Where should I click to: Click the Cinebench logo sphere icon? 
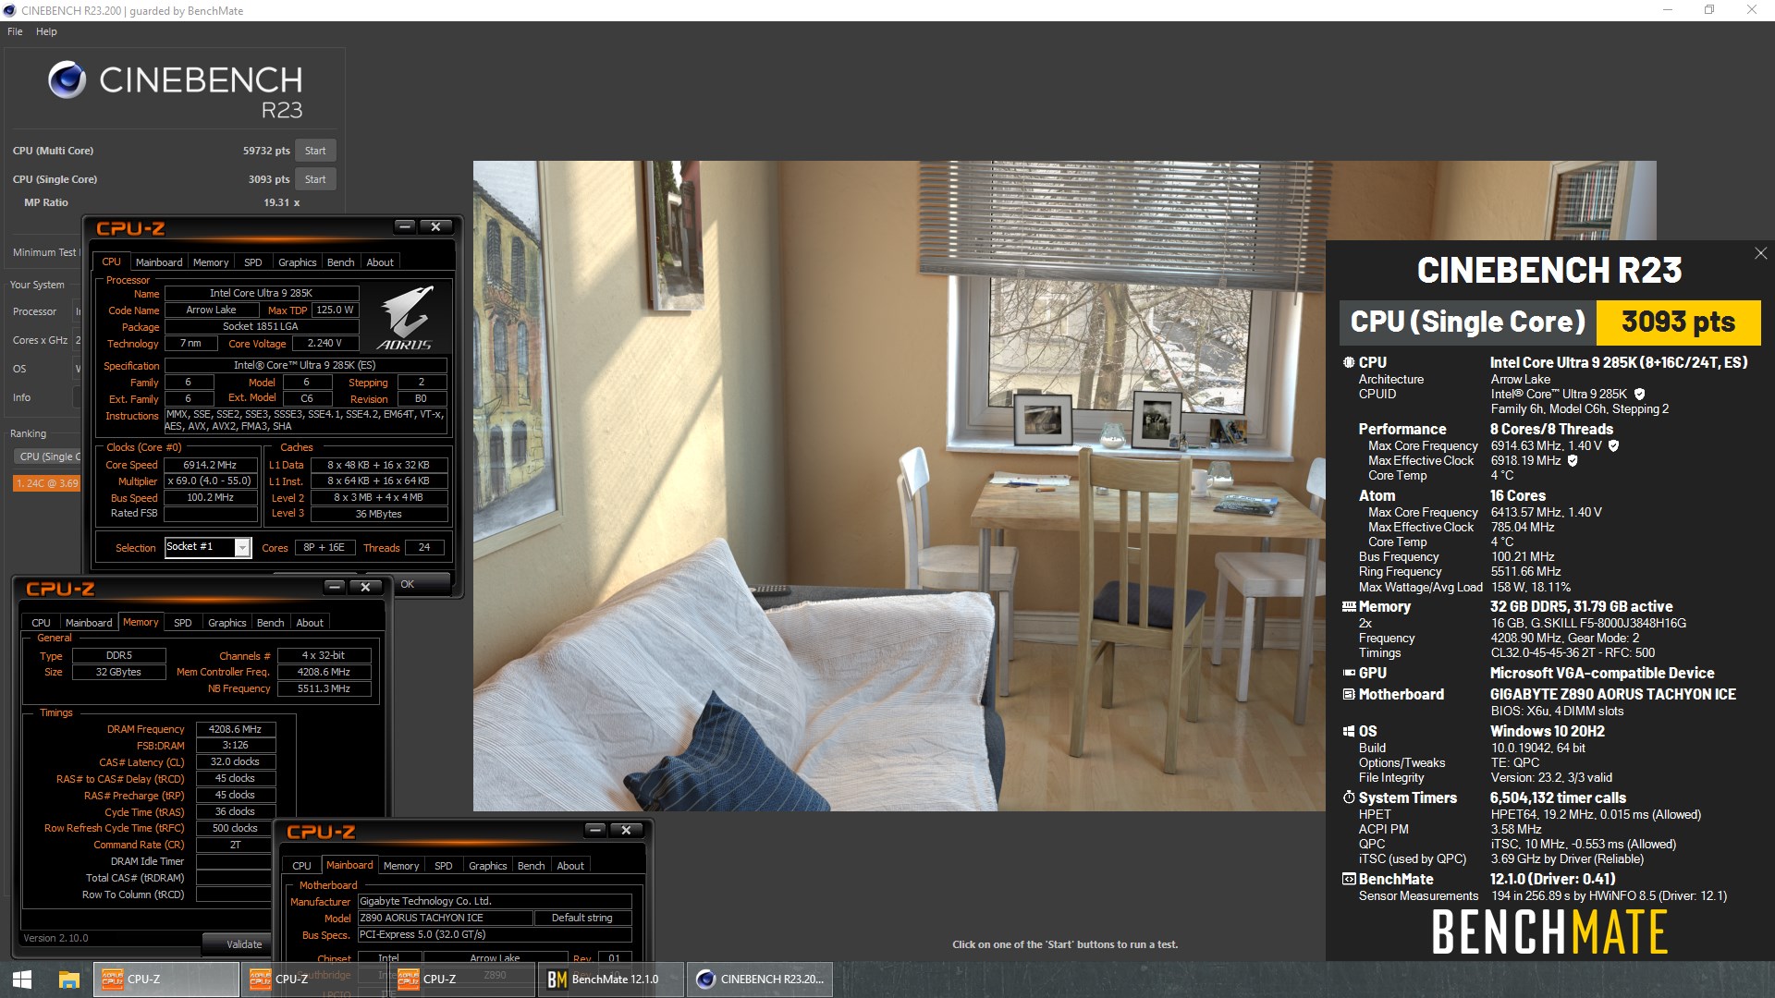click(x=67, y=80)
